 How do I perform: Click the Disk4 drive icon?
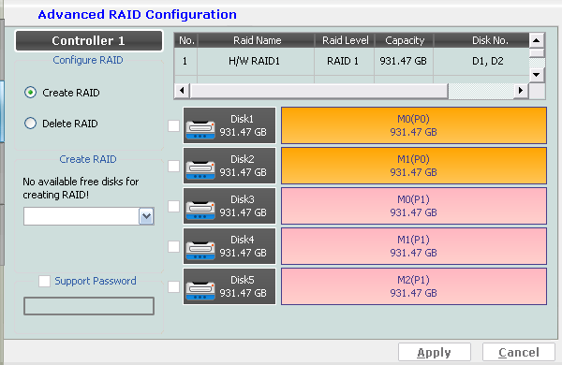coord(200,251)
